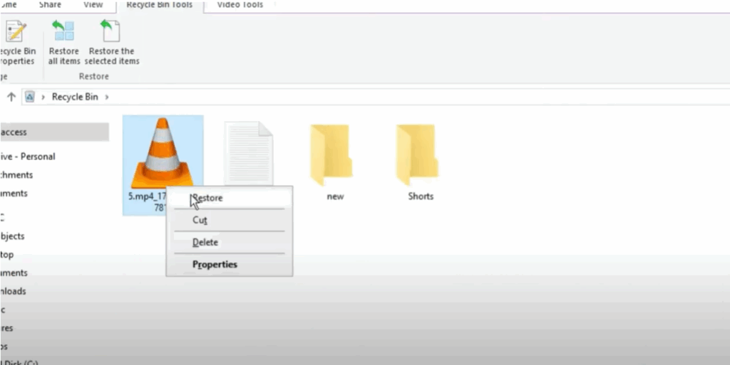Image resolution: width=730 pixels, height=365 pixels.
Task: Click Restore the selected items button
Action: 111,43
